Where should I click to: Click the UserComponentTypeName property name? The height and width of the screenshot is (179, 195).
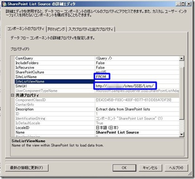36,91
